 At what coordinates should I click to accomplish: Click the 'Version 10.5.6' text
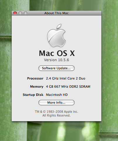point(56,60)
